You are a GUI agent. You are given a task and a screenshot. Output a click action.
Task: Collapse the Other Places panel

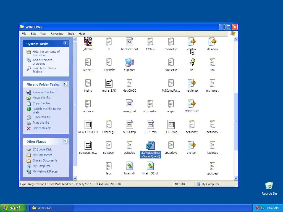pyautogui.click(x=65, y=141)
